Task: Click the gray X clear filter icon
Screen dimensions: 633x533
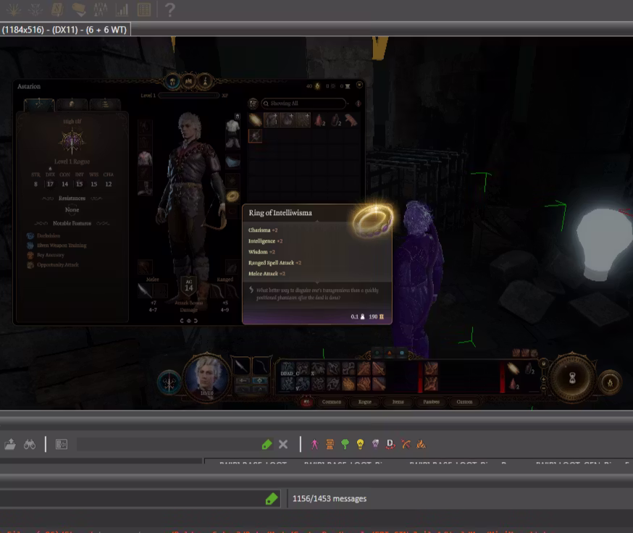Action: coord(283,444)
